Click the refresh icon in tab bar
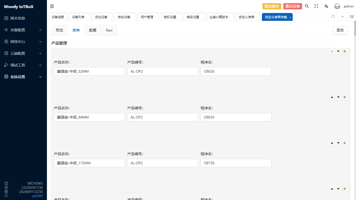 tap(333, 17)
